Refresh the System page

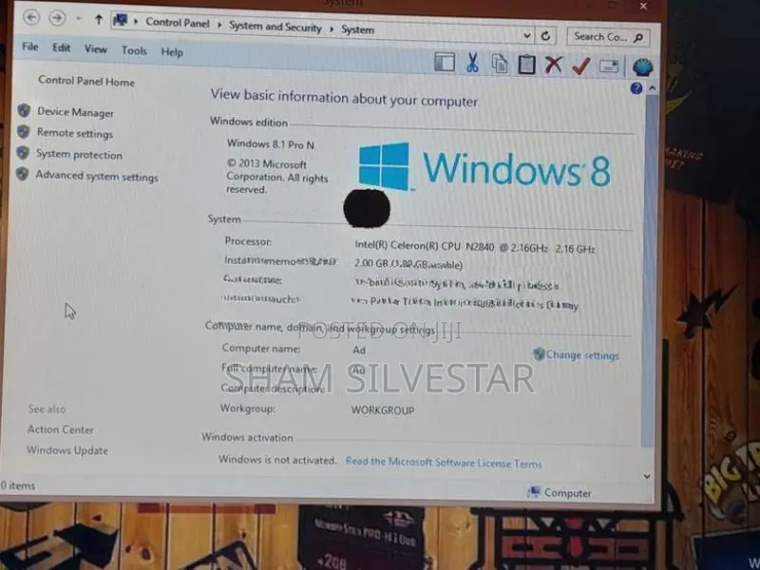coord(545,36)
